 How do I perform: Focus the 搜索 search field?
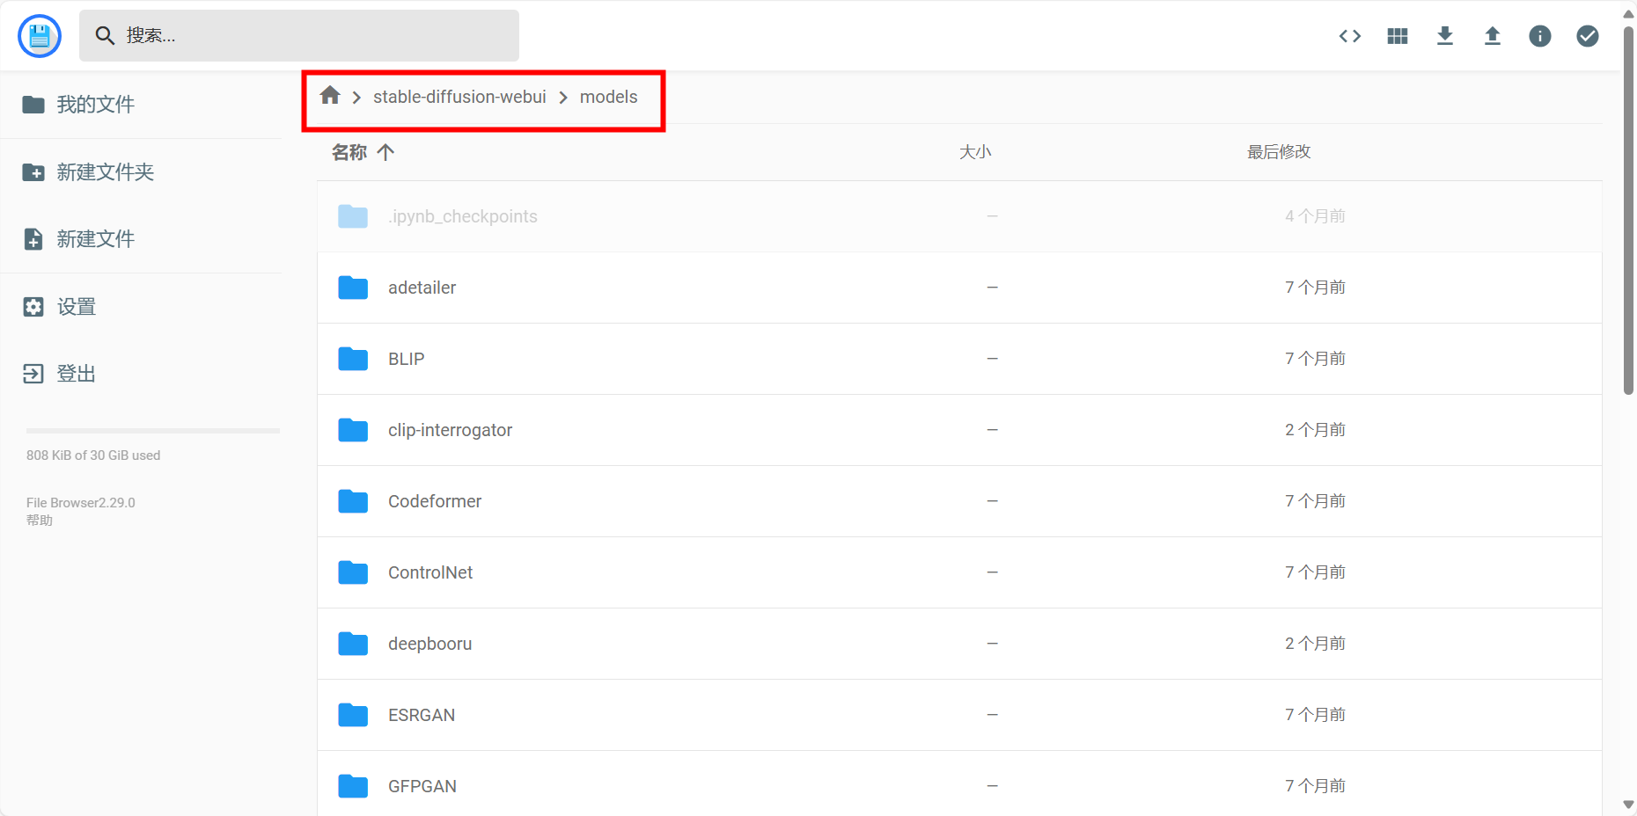[299, 35]
